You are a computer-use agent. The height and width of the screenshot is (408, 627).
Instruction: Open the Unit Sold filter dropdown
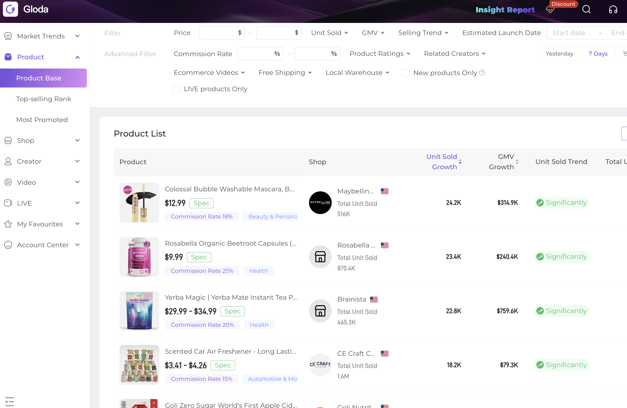click(330, 33)
